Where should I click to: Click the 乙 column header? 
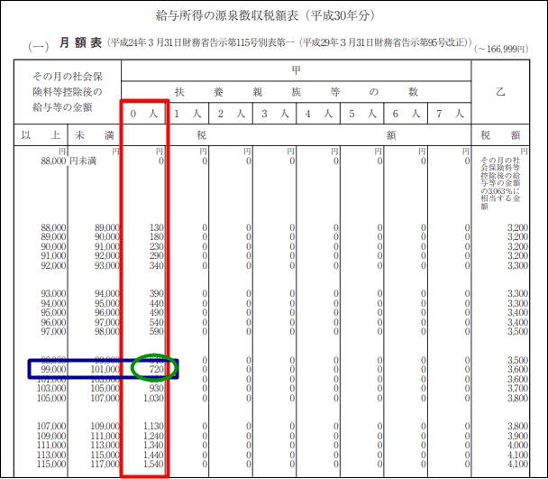[500, 92]
